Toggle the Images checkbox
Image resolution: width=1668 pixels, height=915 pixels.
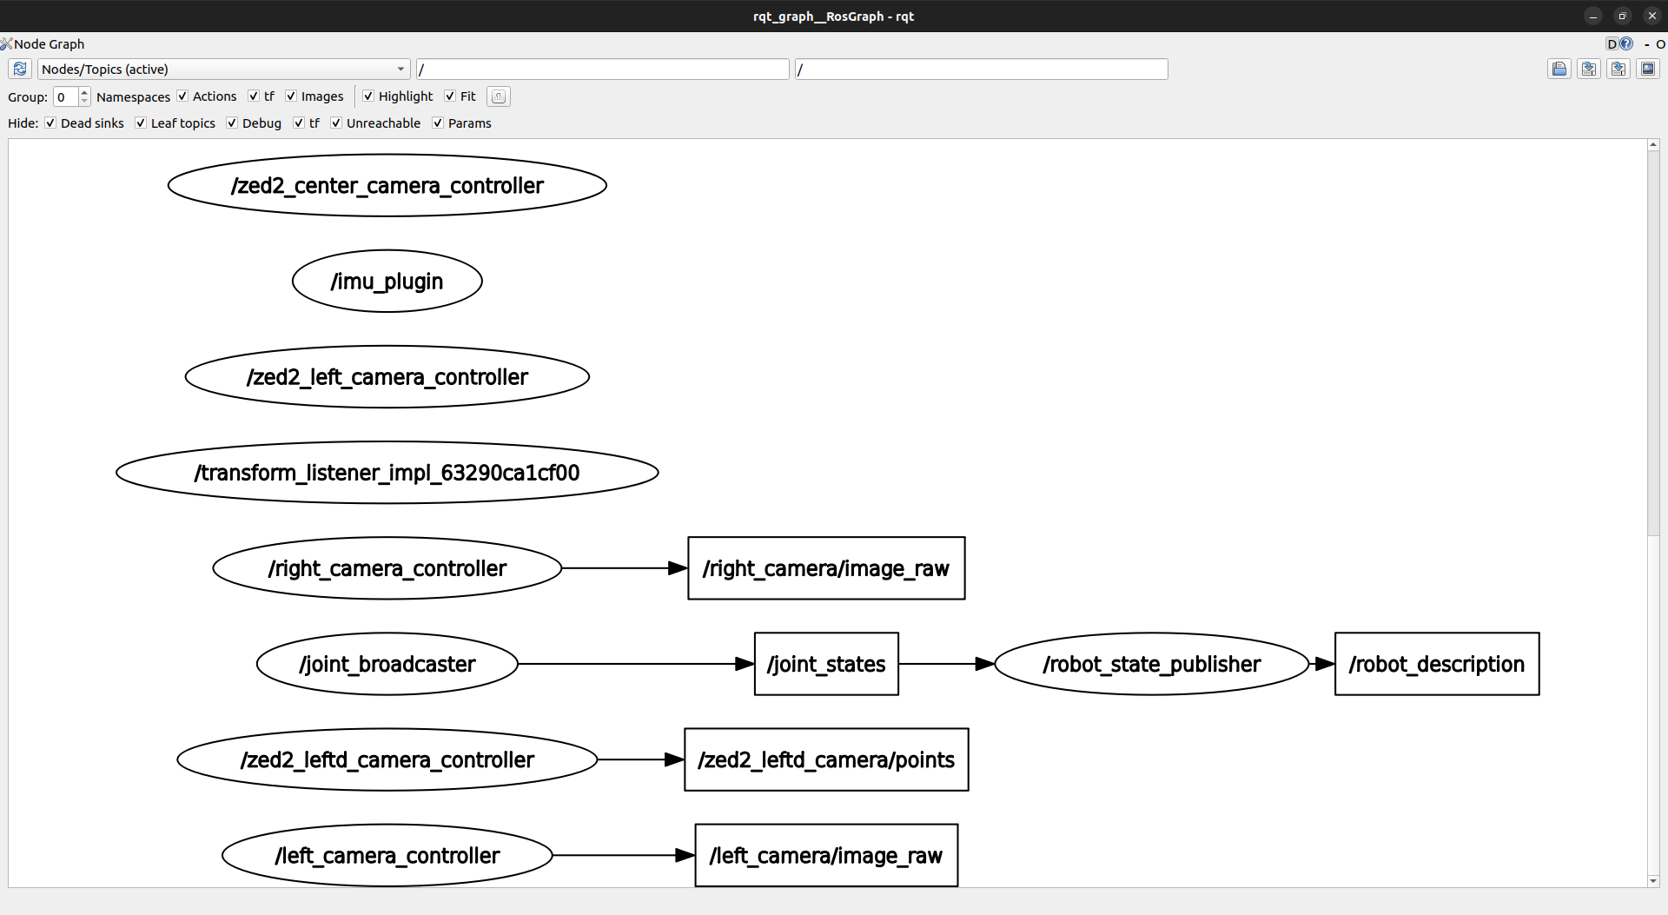pos(291,96)
